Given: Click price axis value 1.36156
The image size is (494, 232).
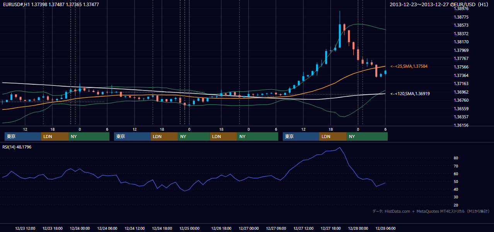Looking at the screenshot, I should point(462,125).
